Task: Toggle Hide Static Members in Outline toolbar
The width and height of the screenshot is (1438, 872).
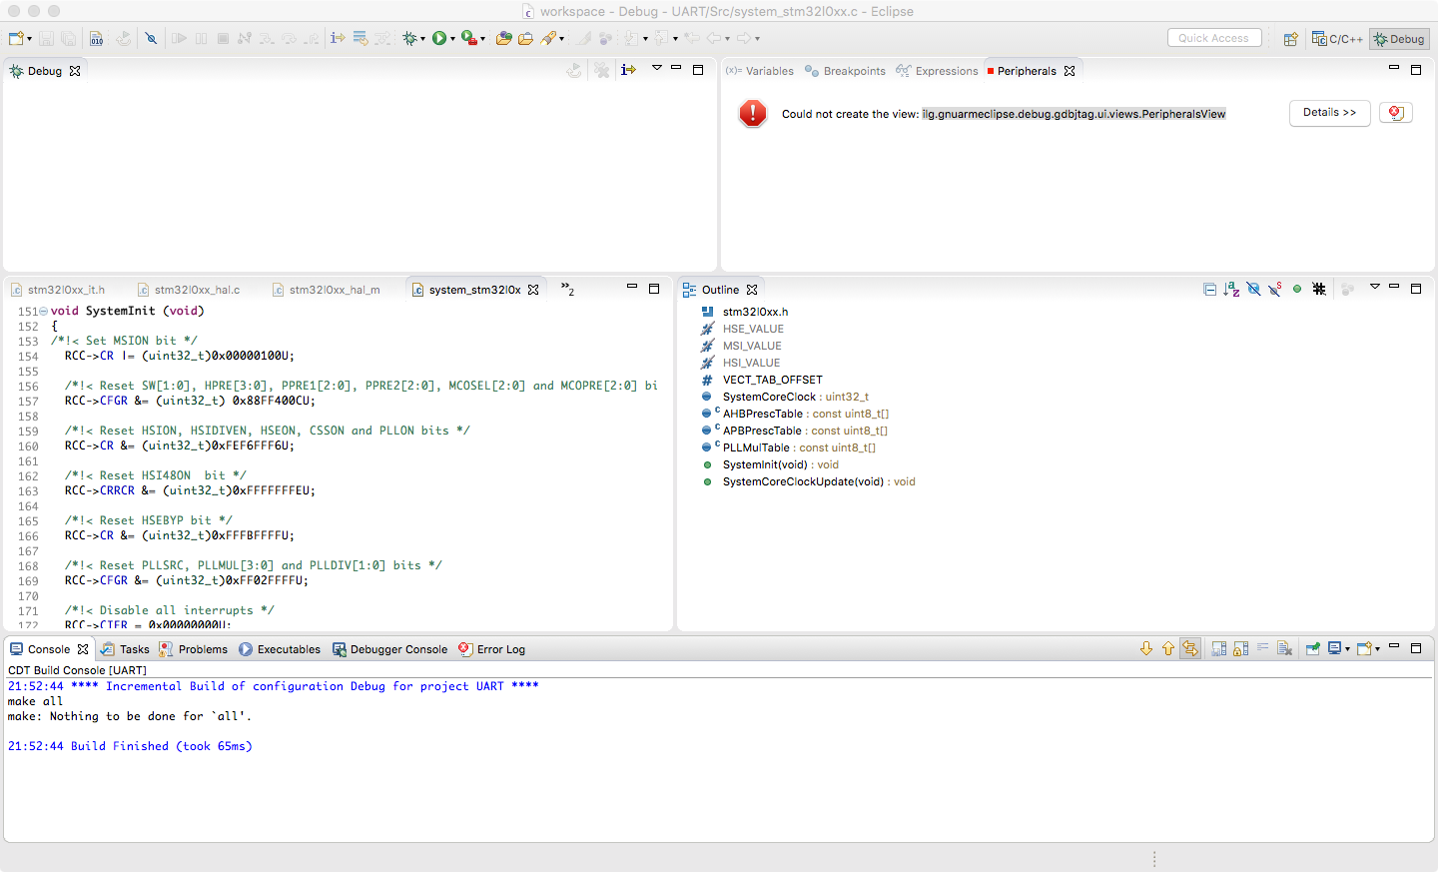Action: (1275, 290)
